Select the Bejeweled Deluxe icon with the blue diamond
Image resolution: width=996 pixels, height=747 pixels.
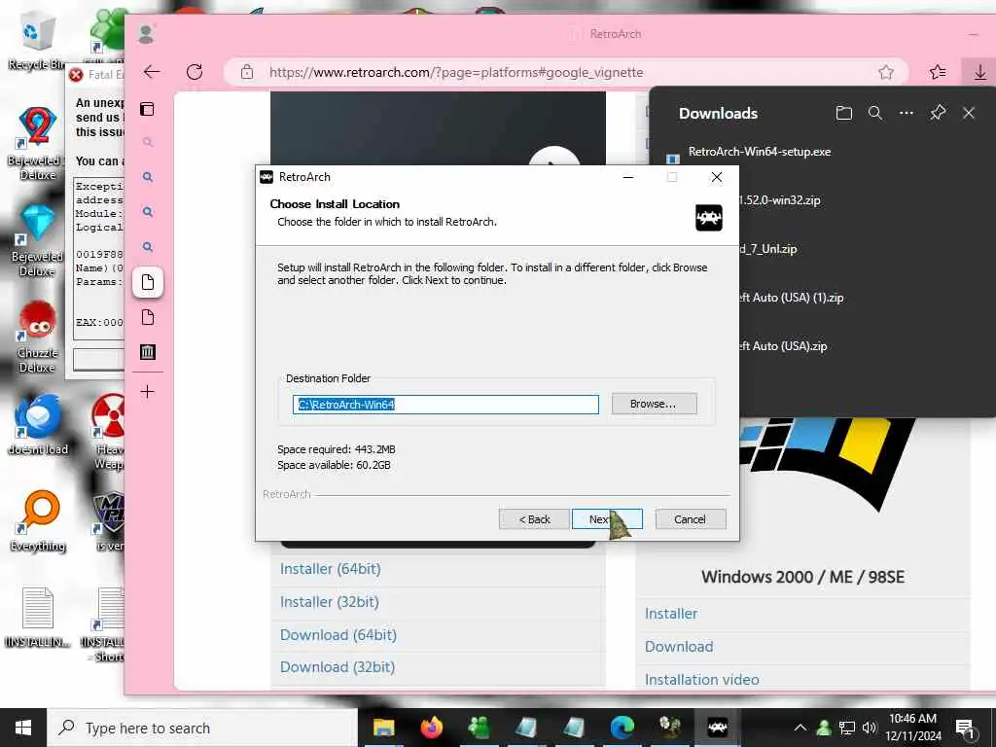(x=37, y=240)
